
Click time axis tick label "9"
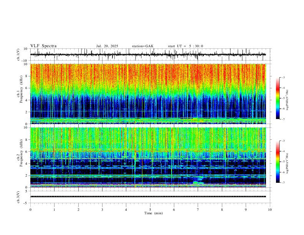(x=246, y=210)
